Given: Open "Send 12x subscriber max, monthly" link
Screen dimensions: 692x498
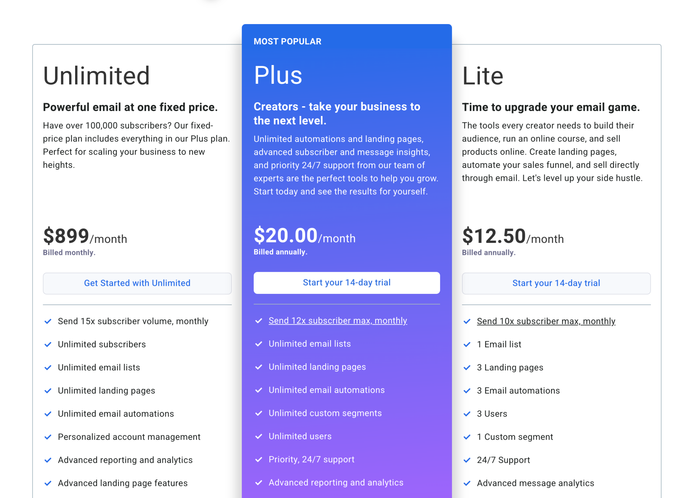Looking at the screenshot, I should coord(338,321).
